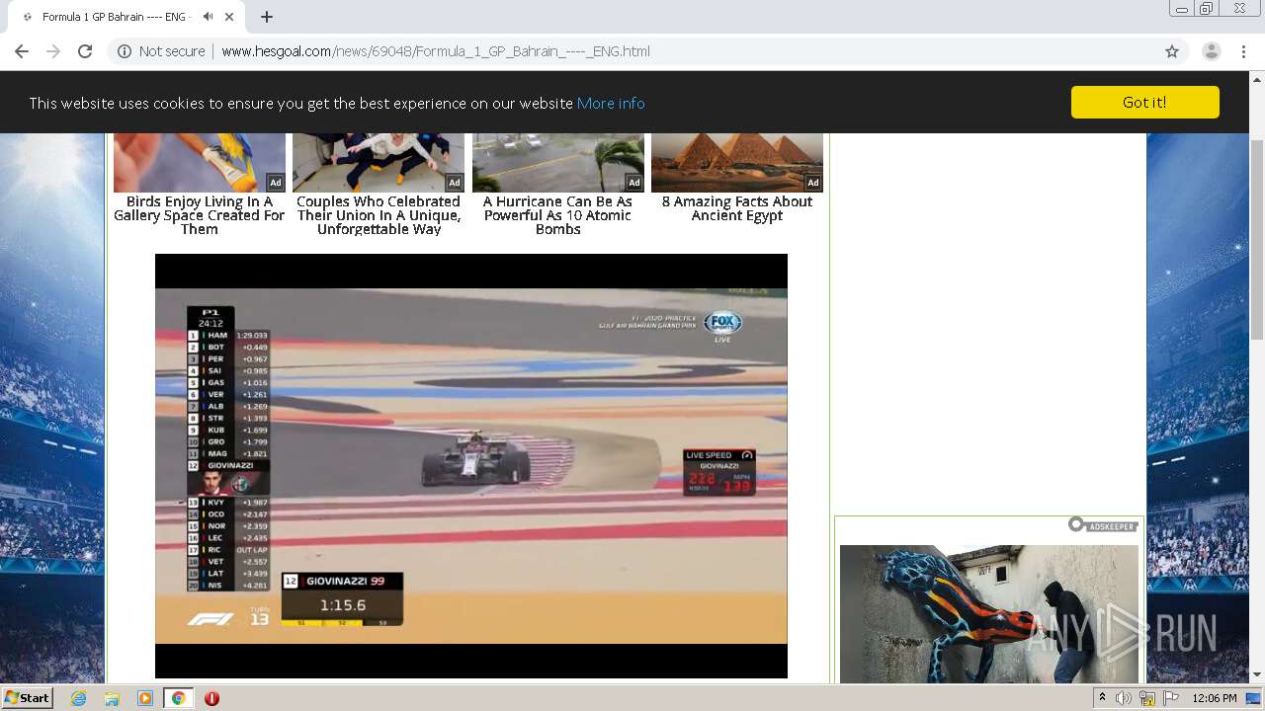
Task: Open the Action Center flag icon
Action: 1171,698
